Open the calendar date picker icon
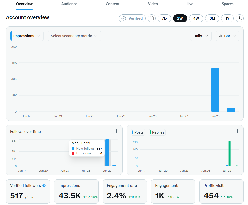 [x=151, y=18]
